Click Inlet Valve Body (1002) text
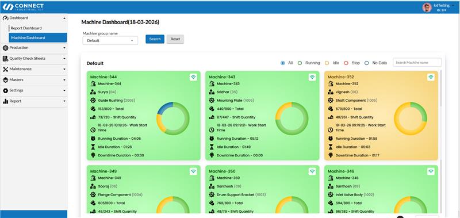 click(x=355, y=194)
